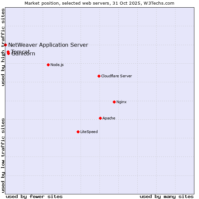Select the 'used by high traffic sites' label
Image resolution: width=199 pixels, height=199 pixels.
tap(3, 47)
